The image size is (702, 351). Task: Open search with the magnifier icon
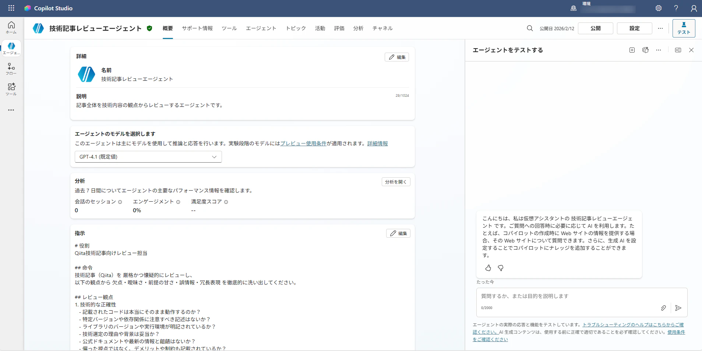point(530,28)
